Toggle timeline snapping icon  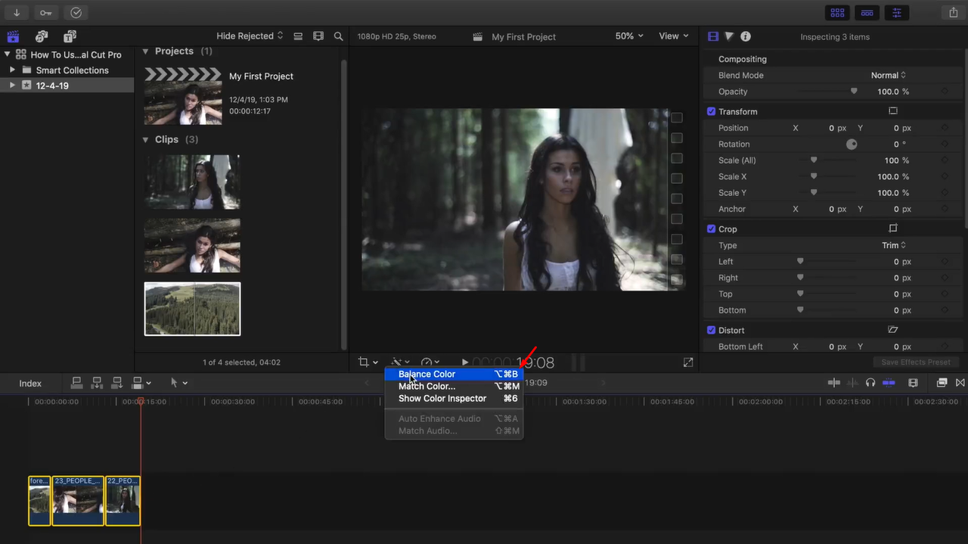pyautogui.click(x=889, y=383)
